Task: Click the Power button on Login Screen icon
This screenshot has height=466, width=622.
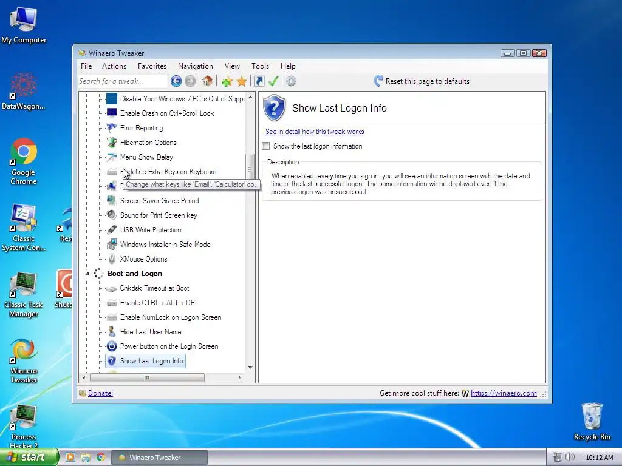Action: (x=112, y=346)
